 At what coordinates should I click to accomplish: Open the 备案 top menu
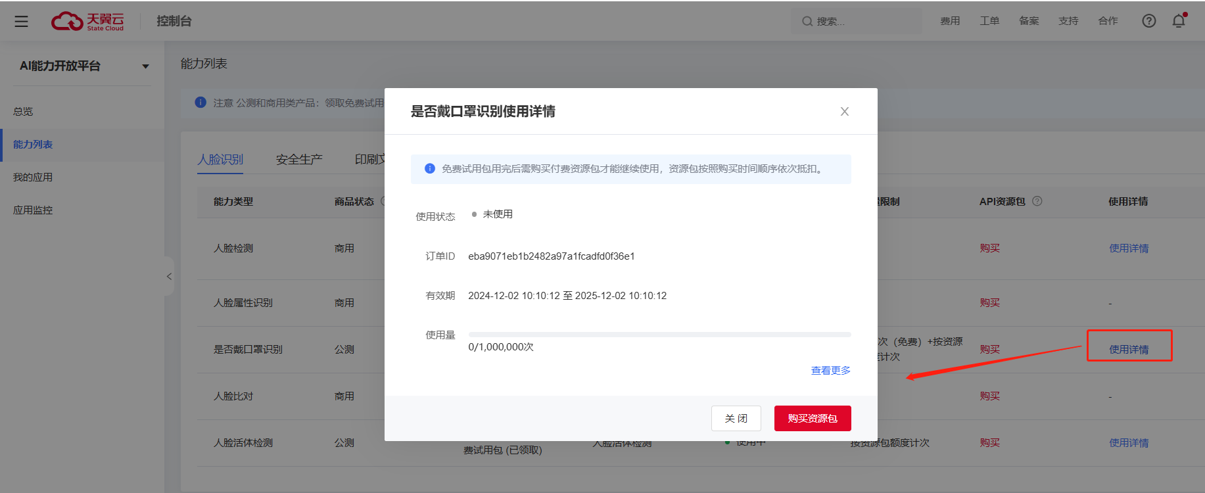[x=1029, y=21]
